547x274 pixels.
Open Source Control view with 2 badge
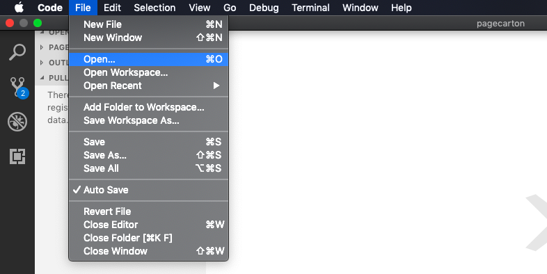18,87
